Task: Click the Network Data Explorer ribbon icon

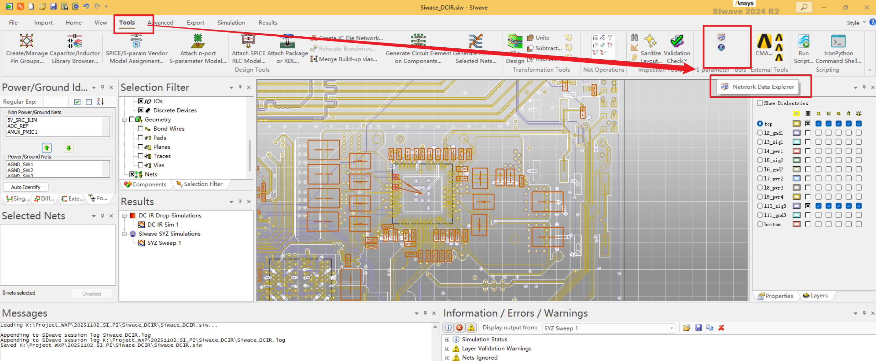Action: coord(721,37)
